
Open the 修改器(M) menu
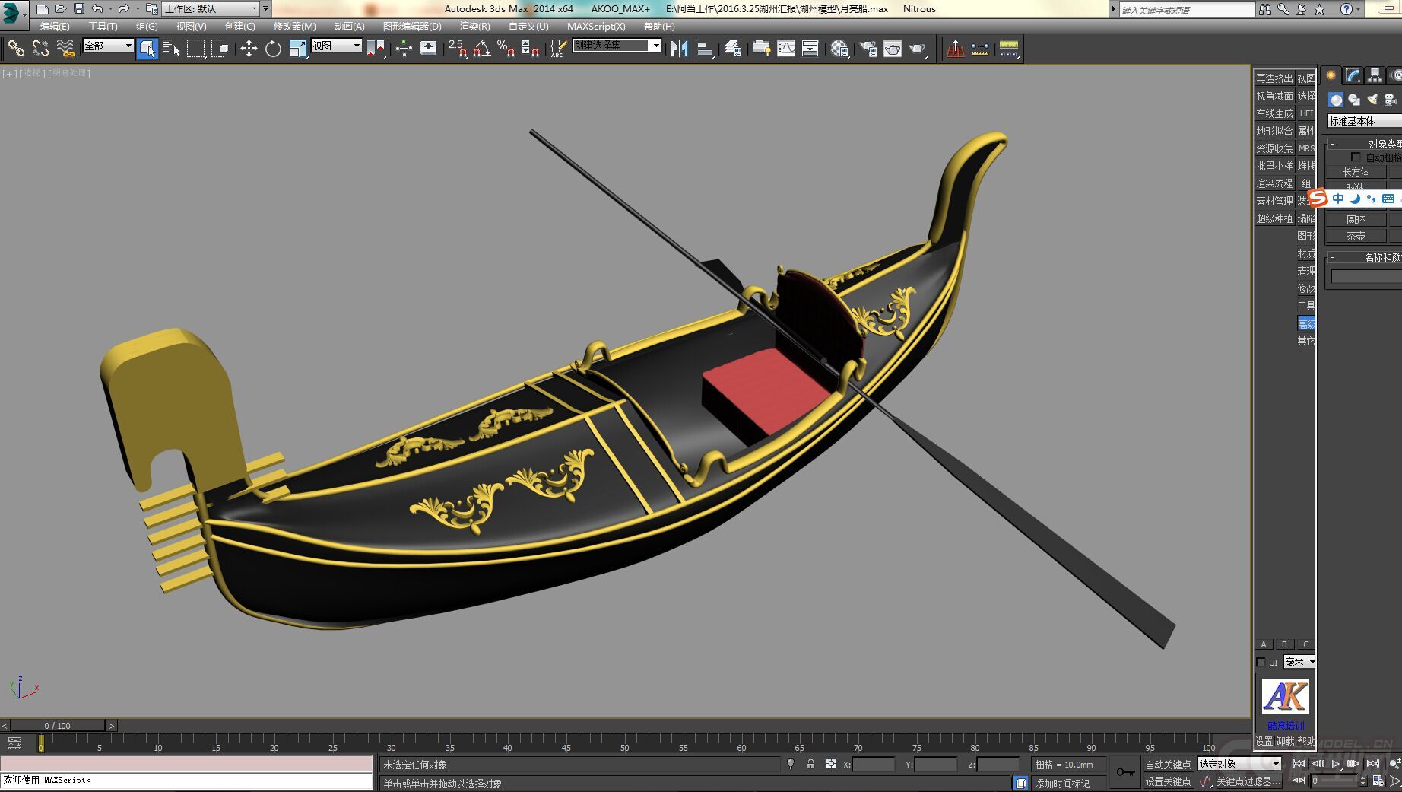coord(294,26)
